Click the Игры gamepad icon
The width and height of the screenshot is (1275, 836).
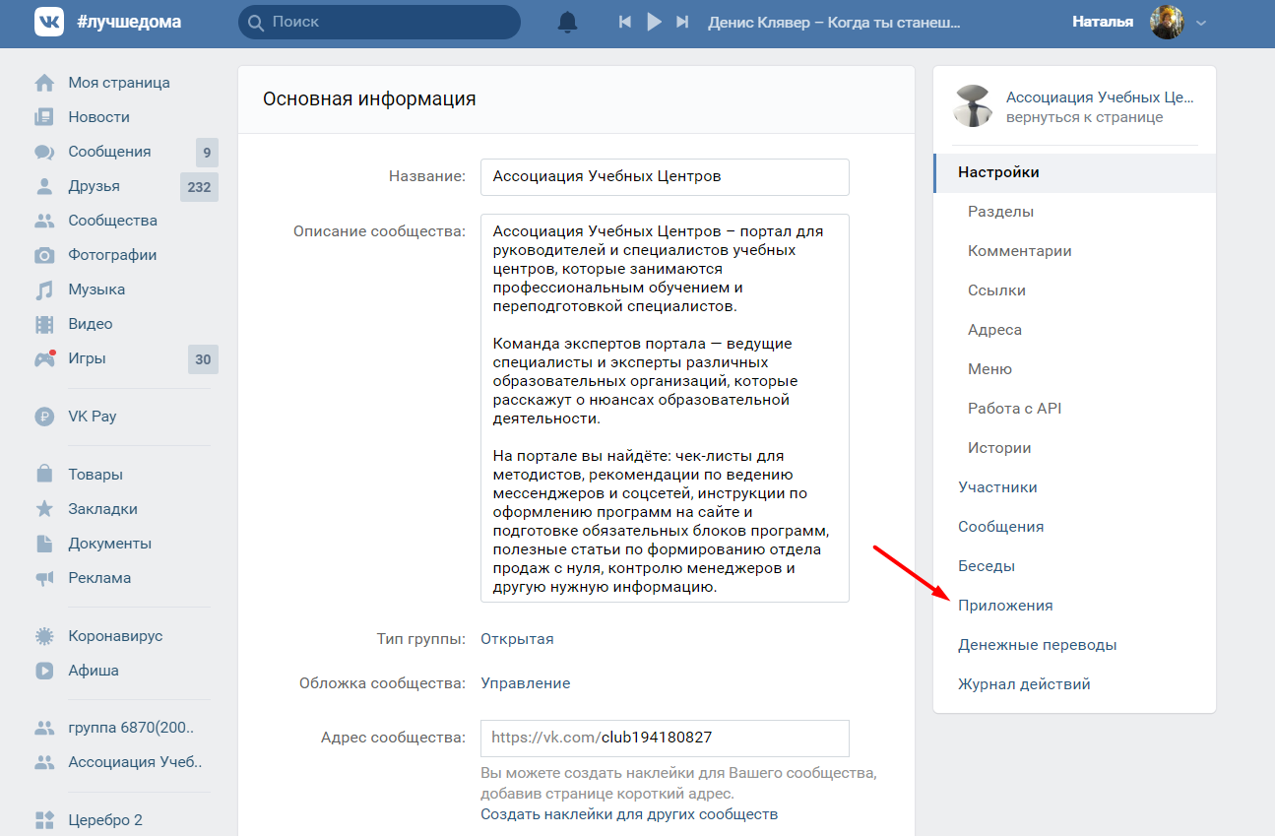(44, 358)
